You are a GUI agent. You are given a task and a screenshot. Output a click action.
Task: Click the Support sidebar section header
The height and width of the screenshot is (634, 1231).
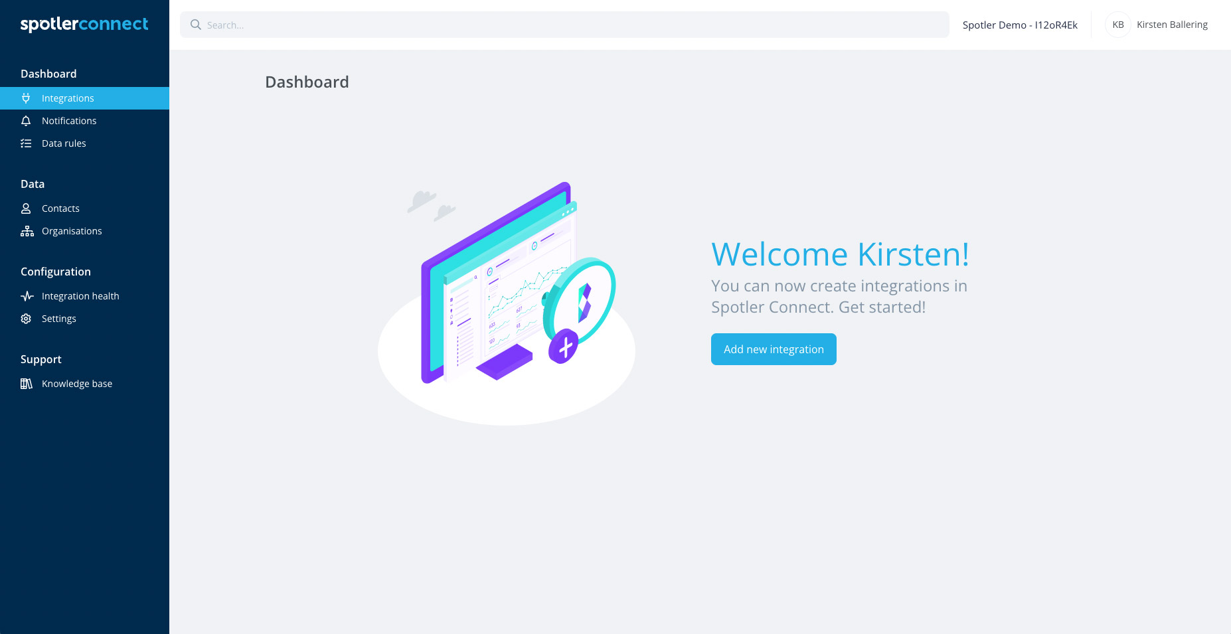tap(41, 359)
